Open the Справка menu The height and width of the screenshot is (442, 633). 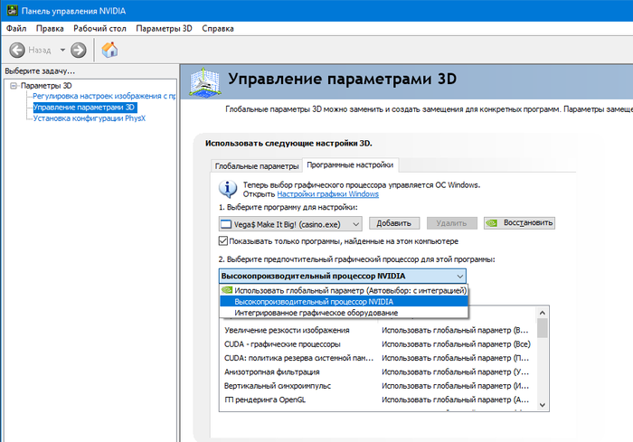click(218, 29)
